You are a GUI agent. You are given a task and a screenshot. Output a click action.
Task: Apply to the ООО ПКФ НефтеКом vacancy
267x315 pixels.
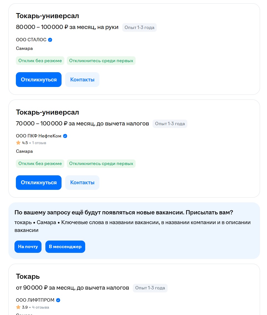39,183
